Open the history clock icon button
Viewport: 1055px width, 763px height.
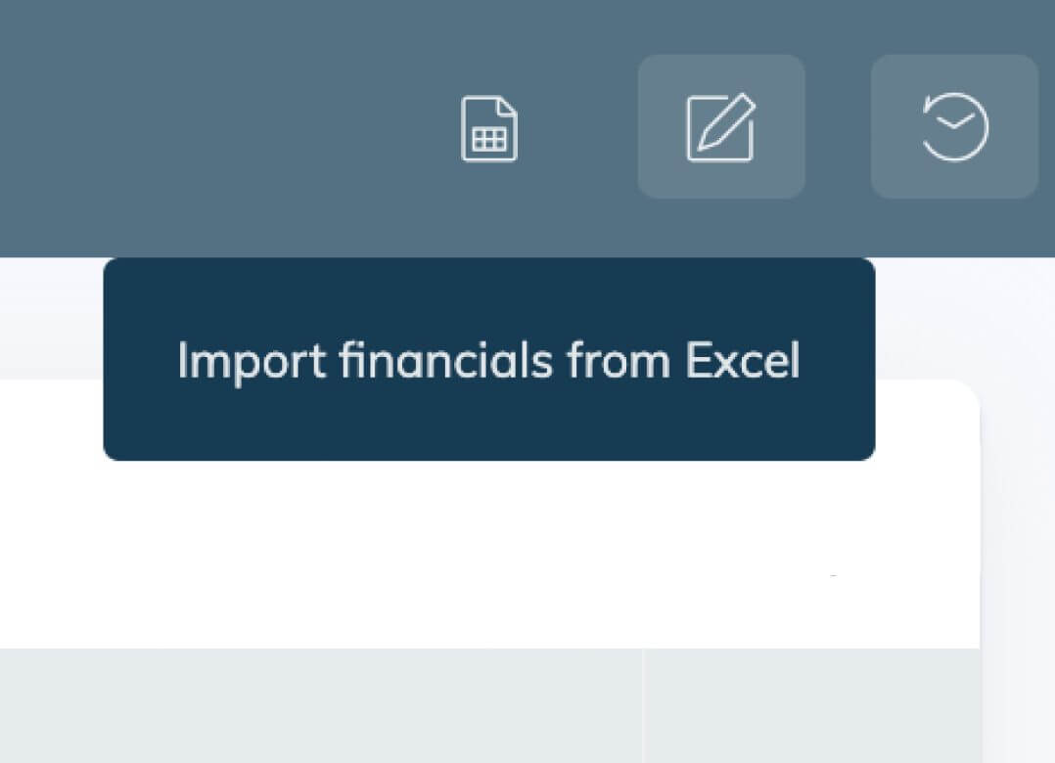click(954, 127)
